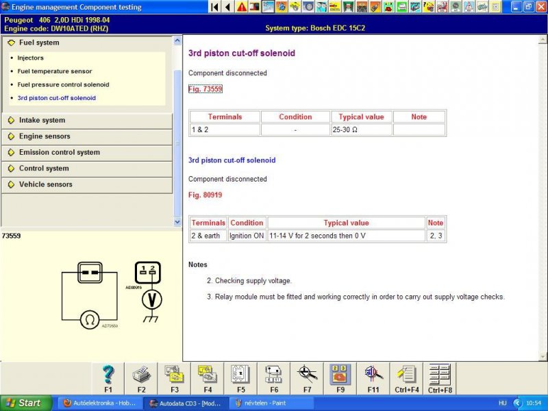This screenshot has height=411, width=548.
Task: Open the F6 connector pins icon
Action: (274, 379)
